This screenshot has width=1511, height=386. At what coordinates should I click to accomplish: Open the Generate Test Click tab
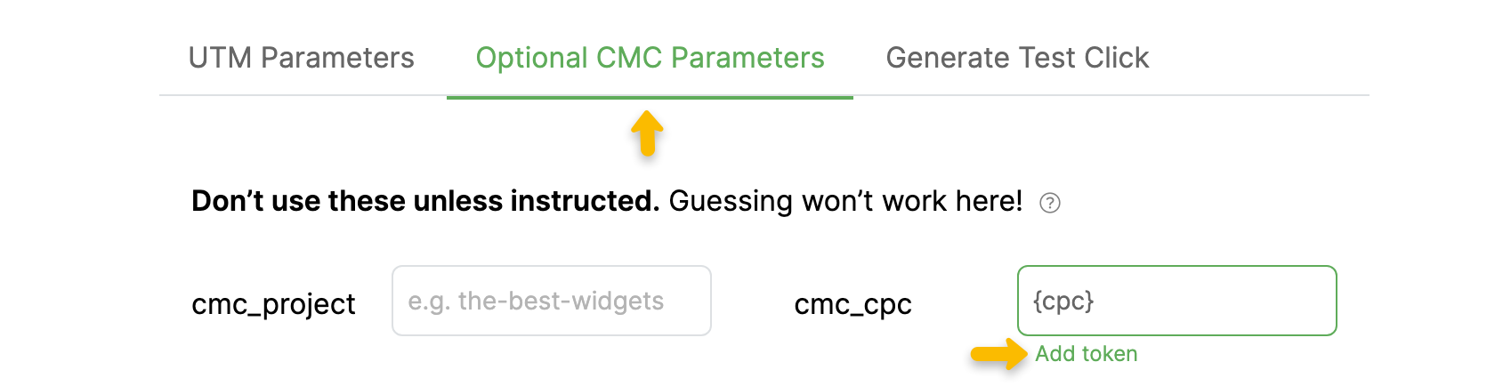coord(1017,58)
